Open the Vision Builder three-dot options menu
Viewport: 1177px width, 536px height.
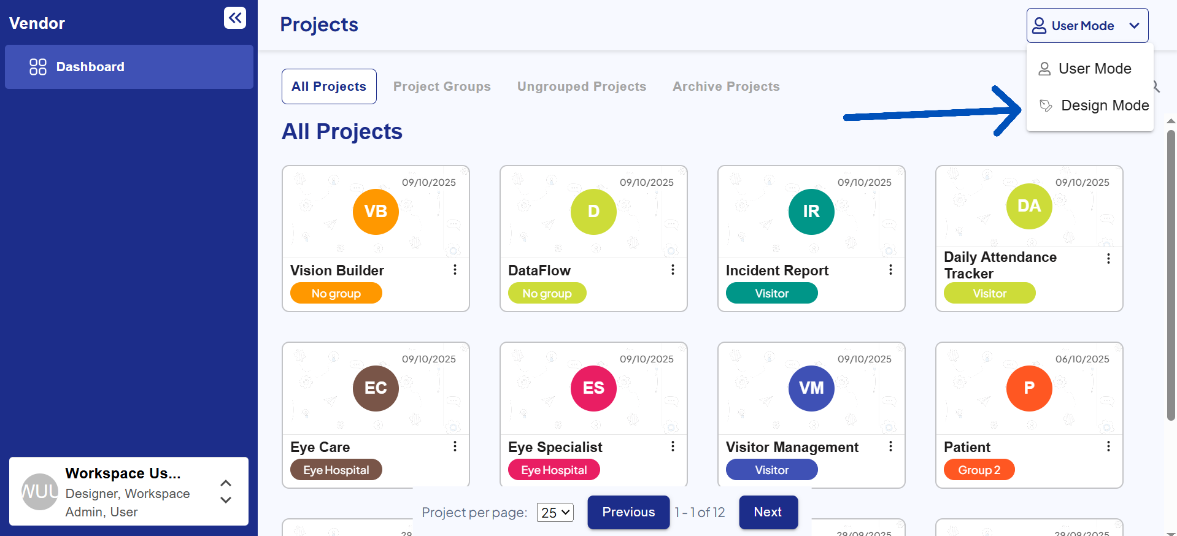pos(455,270)
